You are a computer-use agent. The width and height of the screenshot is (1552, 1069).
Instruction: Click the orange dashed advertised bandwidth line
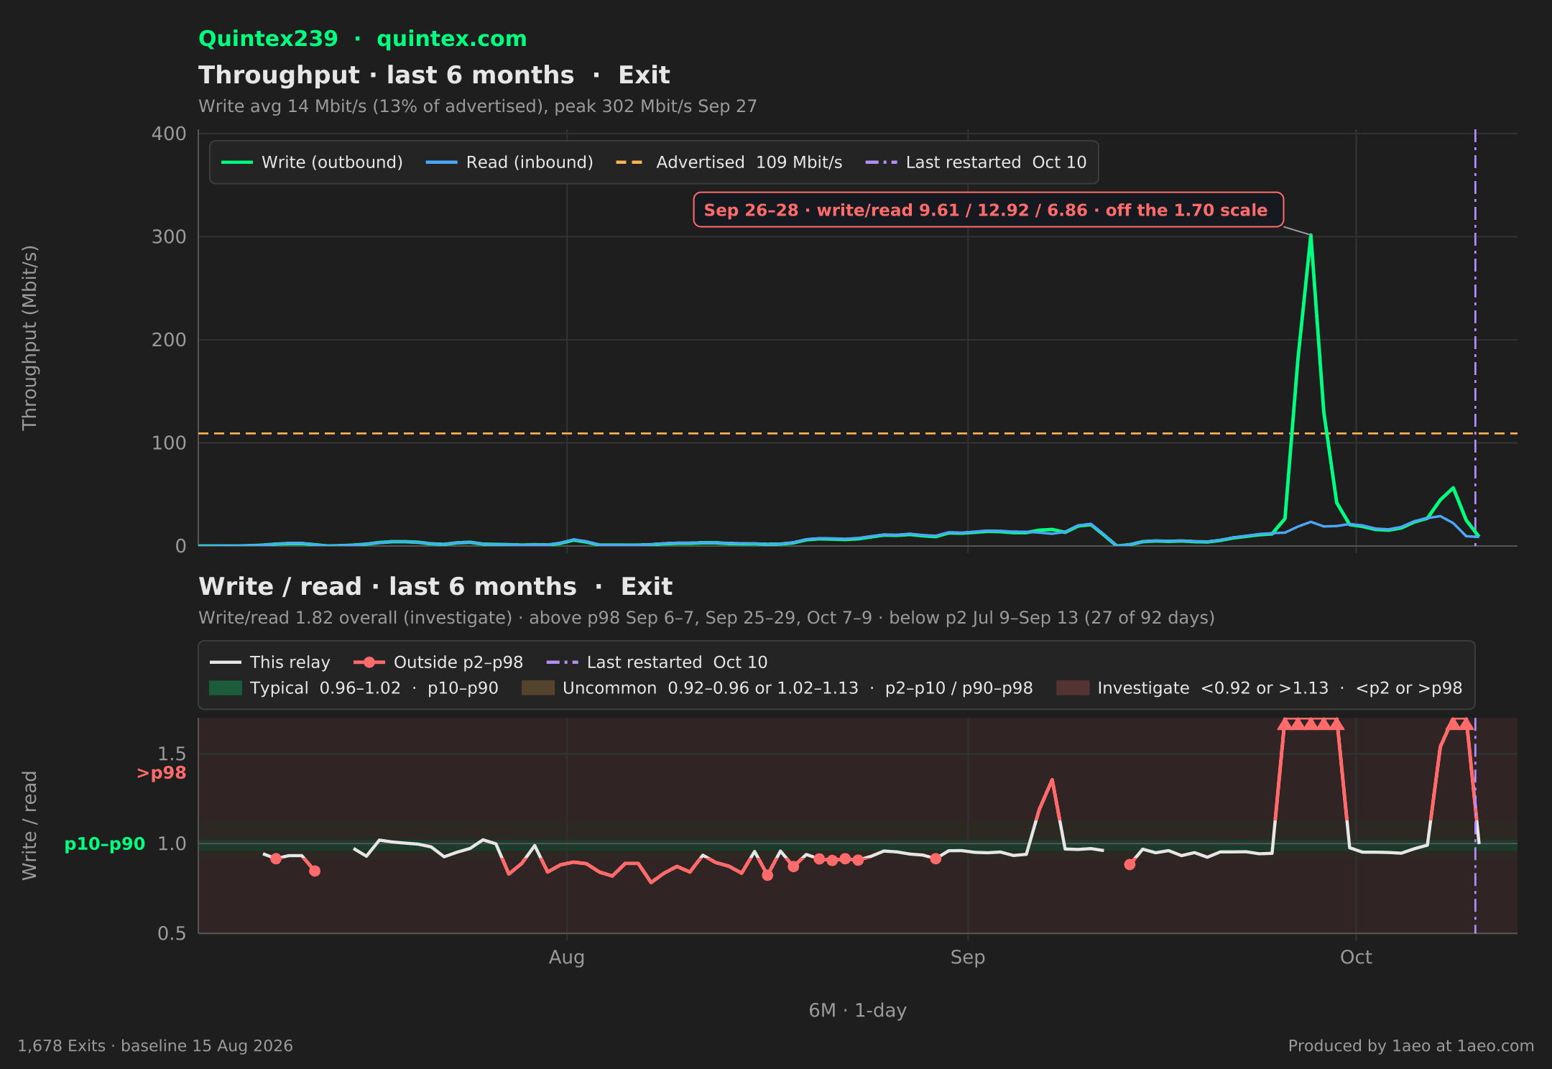(857, 433)
